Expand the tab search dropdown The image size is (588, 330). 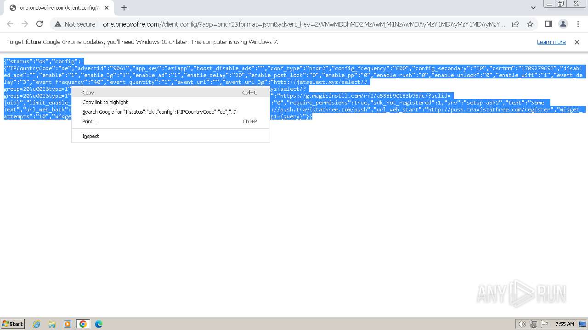click(x=533, y=8)
